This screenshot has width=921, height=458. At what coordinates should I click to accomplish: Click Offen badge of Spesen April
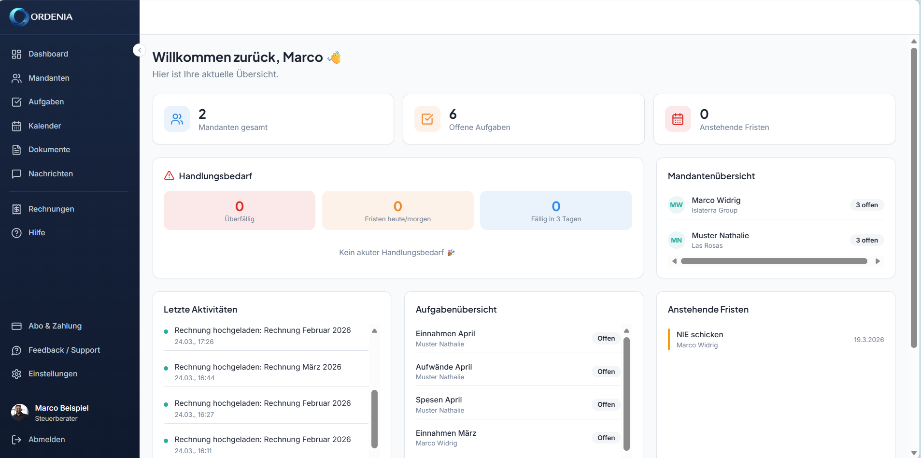click(606, 404)
